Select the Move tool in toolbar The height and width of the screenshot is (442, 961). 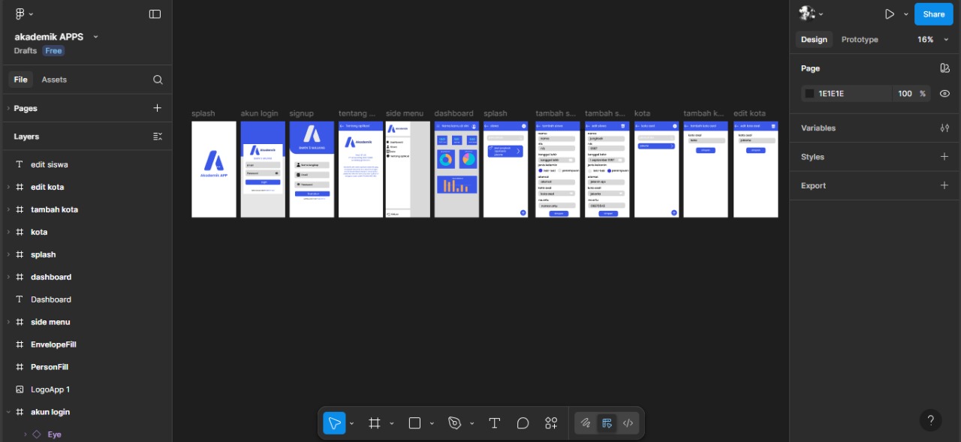(334, 423)
